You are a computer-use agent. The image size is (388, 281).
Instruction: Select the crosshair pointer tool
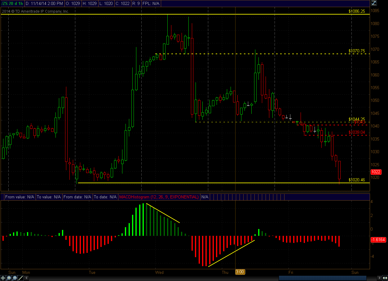(x=3, y=278)
